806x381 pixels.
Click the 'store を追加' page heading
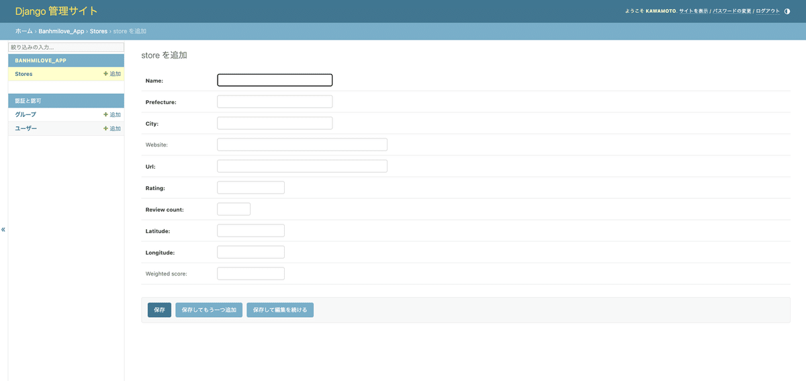[164, 55]
